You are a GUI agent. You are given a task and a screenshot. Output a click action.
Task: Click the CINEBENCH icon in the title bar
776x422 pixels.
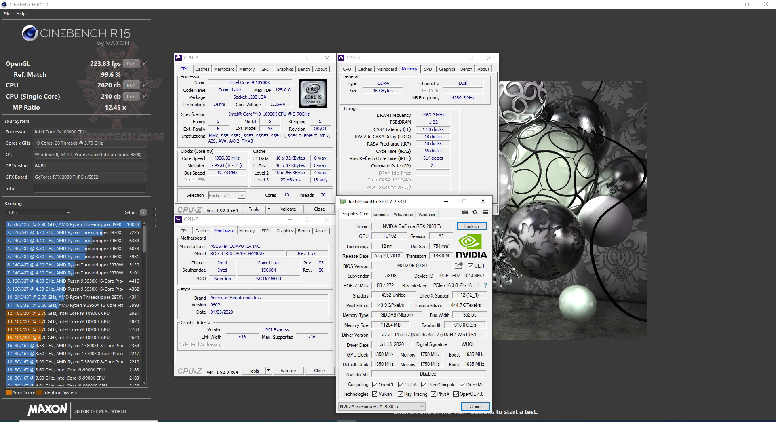pyautogui.click(x=4, y=4)
